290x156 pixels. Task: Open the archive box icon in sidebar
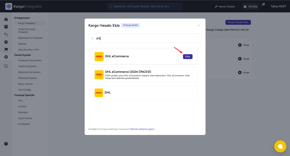pyautogui.click(x=6, y=27)
